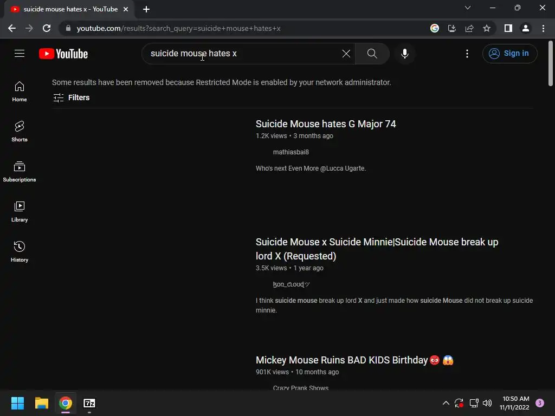Select the YouTube browser tab
Screen dimensions: 555x416
[x=69, y=9]
